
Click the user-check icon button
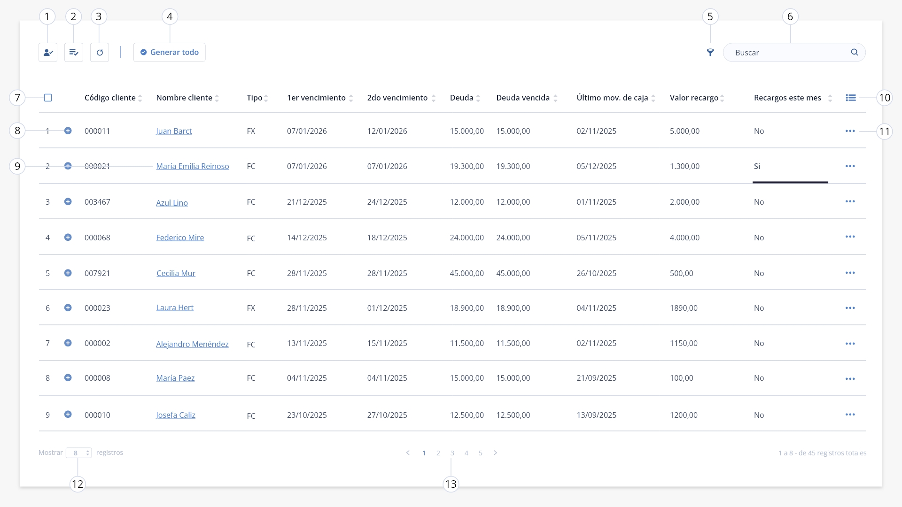coord(48,53)
